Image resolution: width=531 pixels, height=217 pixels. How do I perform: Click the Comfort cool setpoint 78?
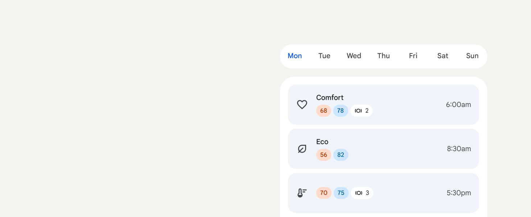341,111
